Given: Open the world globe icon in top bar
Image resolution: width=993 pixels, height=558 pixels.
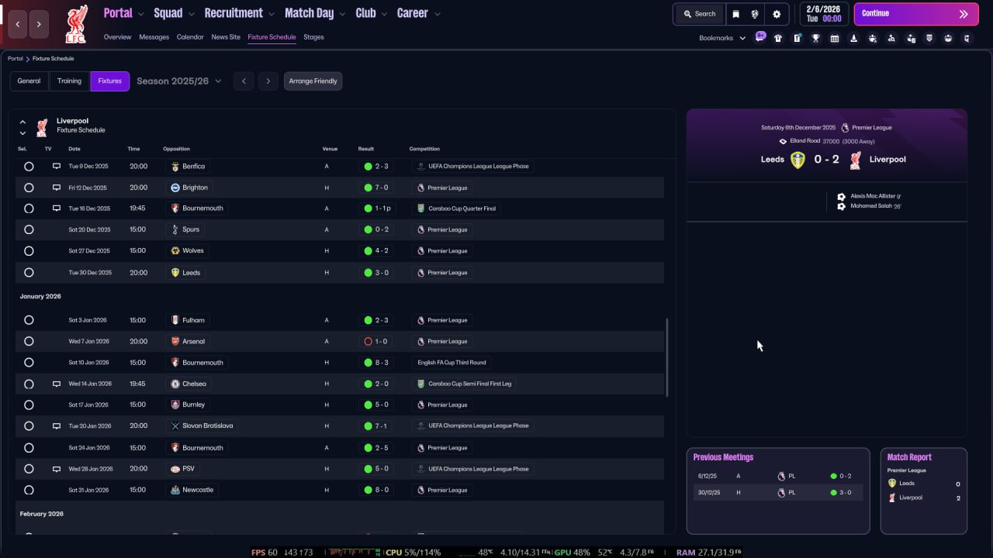Looking at the screenshot, I should pyautogui.click(x=755, y=14).
